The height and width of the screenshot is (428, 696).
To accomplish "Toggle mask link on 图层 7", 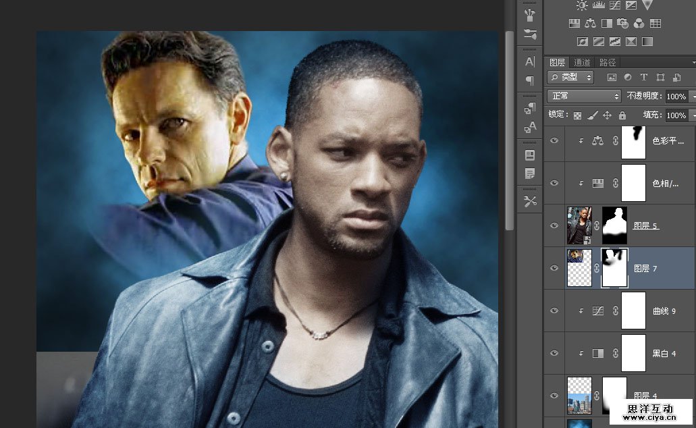I will coord(597,268).
